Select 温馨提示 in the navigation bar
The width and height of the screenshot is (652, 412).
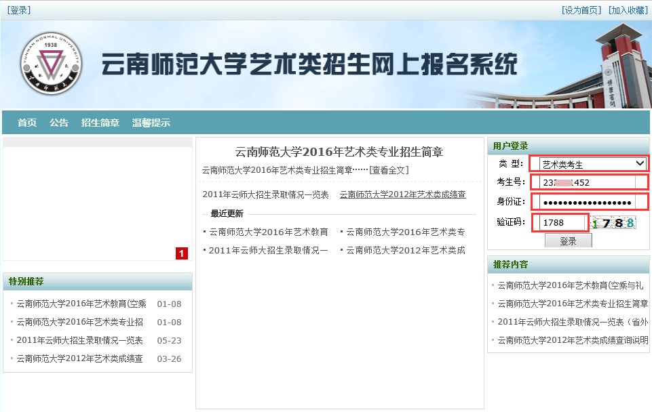point(151,123)
